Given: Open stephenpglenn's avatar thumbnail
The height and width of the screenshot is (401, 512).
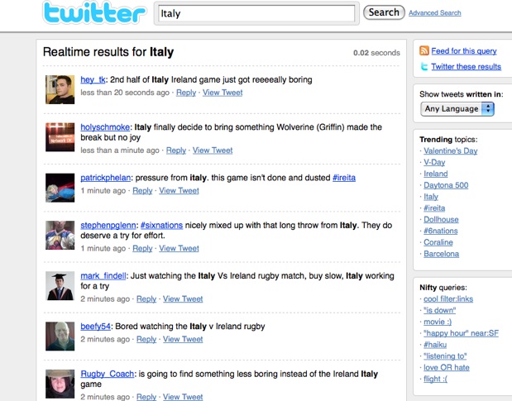Looking at the screenshot, I should (x=60, y=236).
